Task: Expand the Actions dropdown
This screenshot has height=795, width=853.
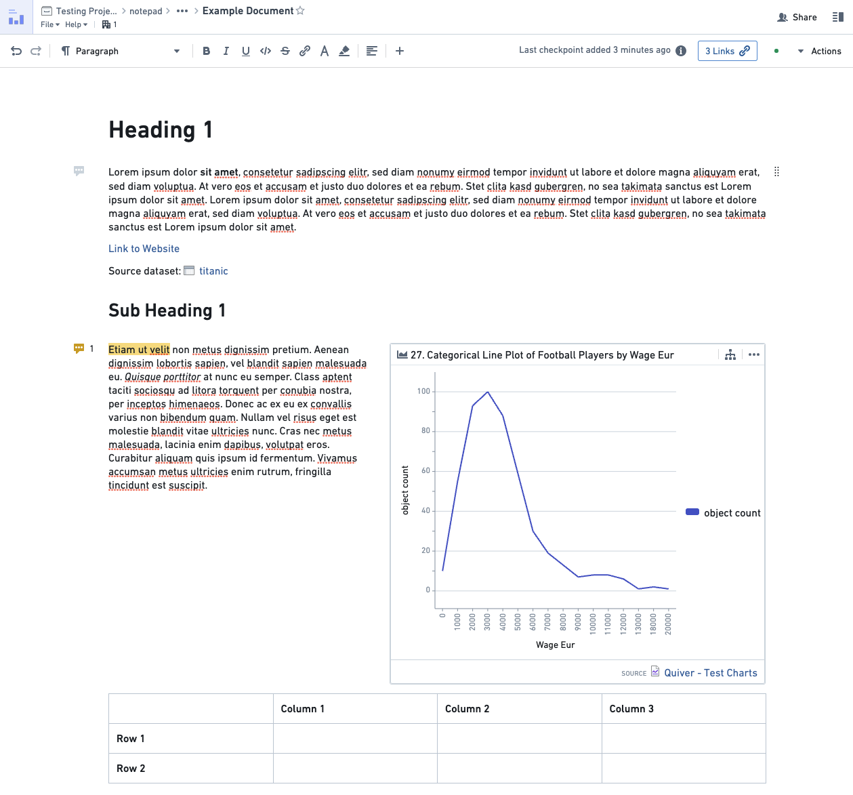Action: 819,51
